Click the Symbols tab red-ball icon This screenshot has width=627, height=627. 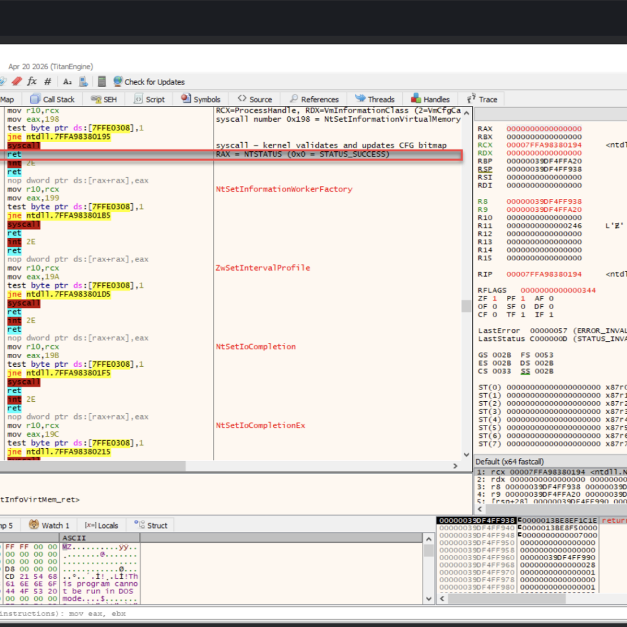(186, 99)
